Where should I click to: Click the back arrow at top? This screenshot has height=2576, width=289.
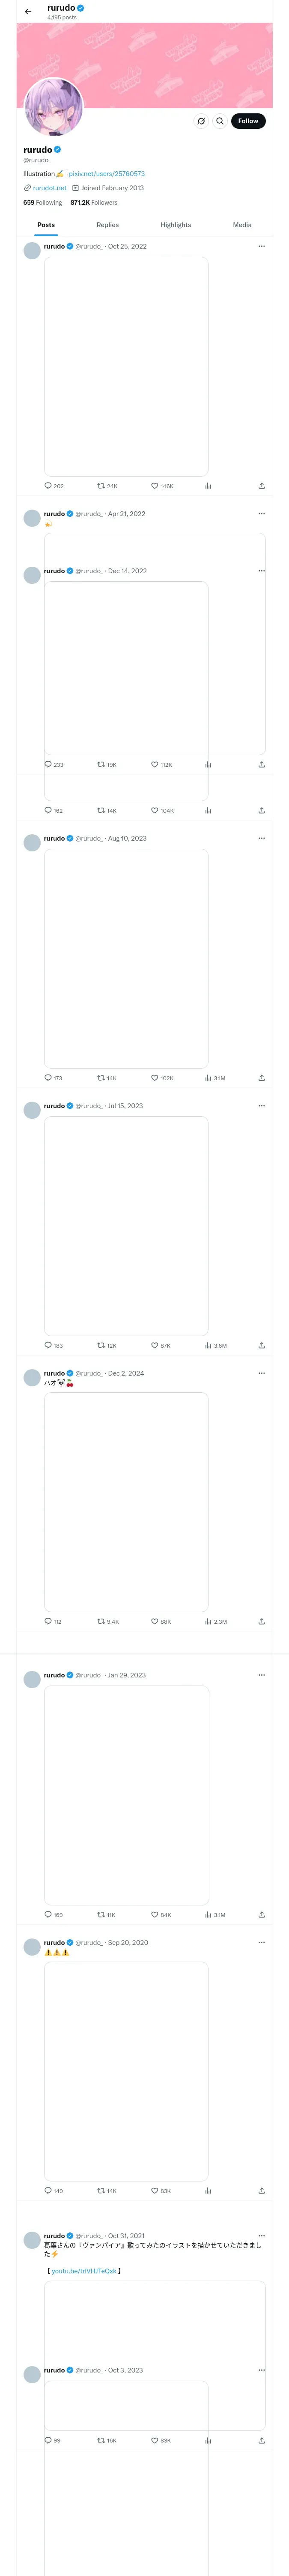[x=28, y=12]
